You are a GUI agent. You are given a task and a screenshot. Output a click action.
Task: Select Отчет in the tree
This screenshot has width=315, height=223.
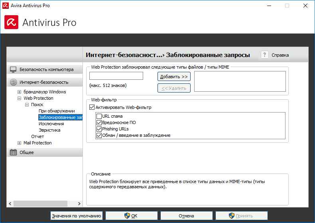tap(37, 136)
